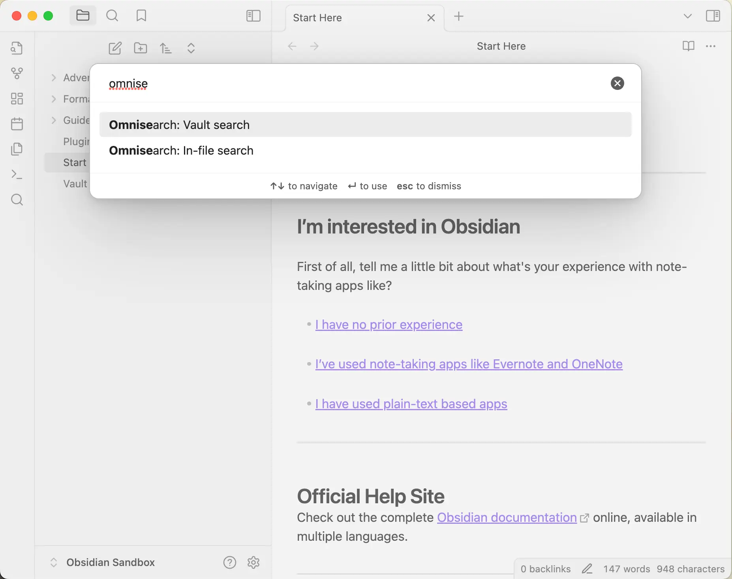The height and width of the screenshot is (579, 732).
Task: Click the quick switcher file icon
Action: (17, 48)
